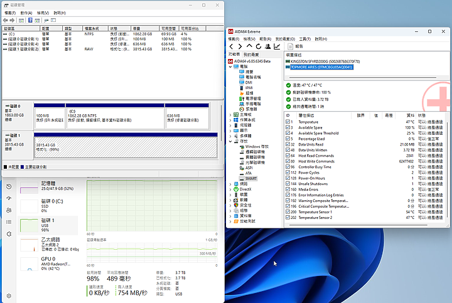Toggle Power Cycles checkbox
This screenshot has height=303, width=452.
[288, 173]
